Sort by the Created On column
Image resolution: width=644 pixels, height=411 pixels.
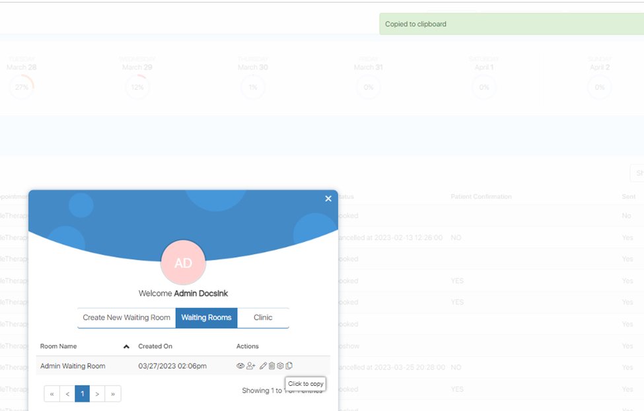pyautogui.click(x=155, y=346)
